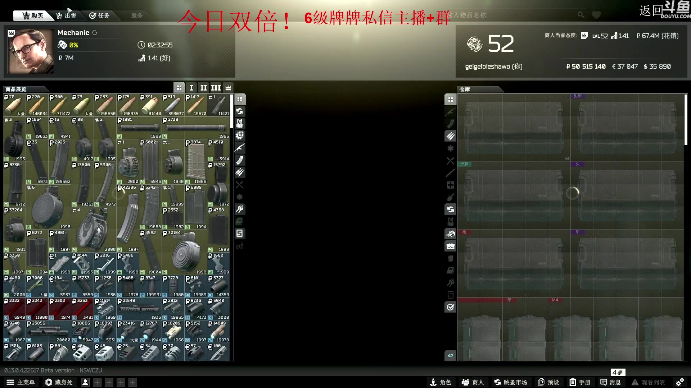691x388 pixels.
Task: Show all trader goods categories
Action: [240, 99]
